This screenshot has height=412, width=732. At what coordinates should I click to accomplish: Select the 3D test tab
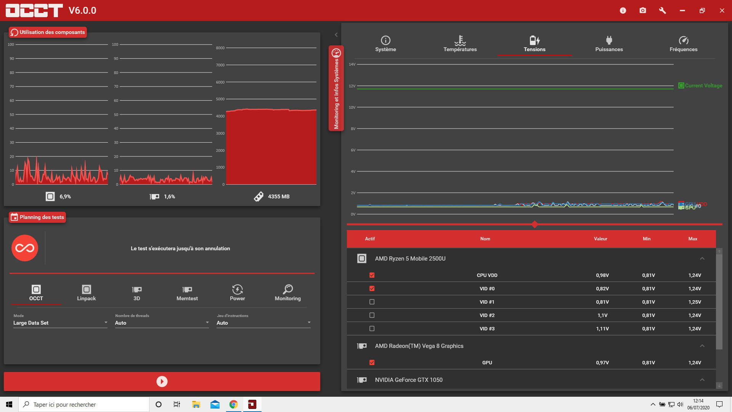click(137, 293)
